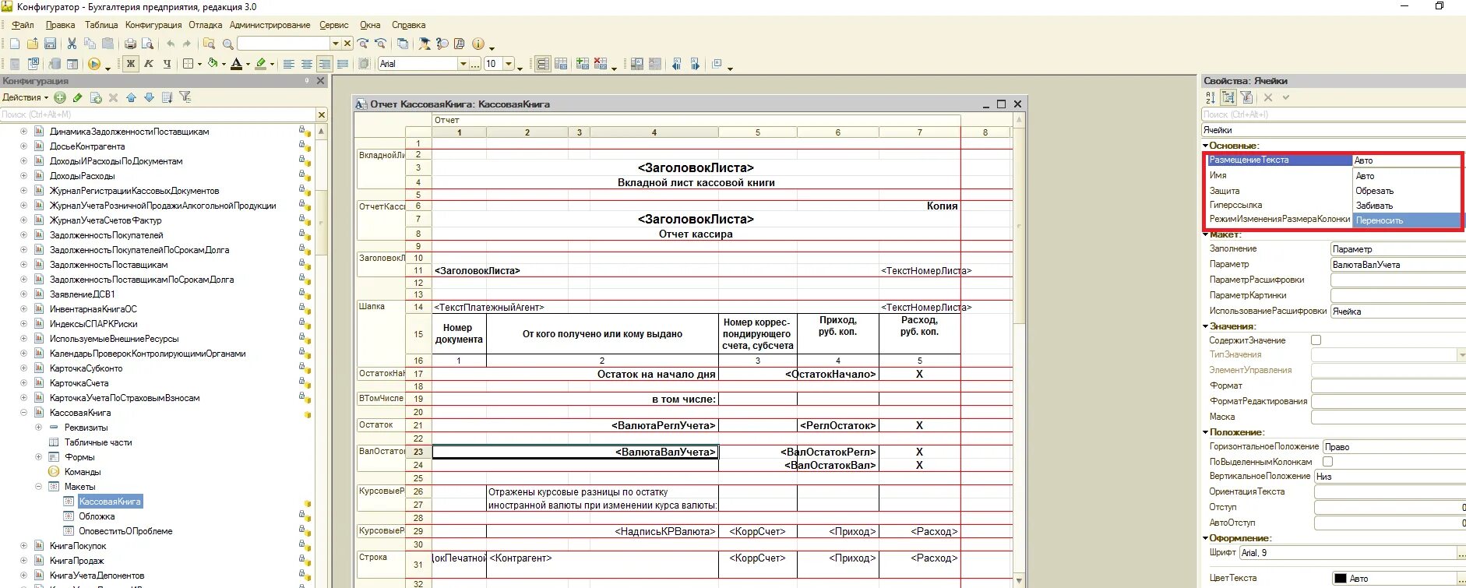Check the СодержитЗначение checkbox
Viewport: 1466px width, 588px height.
(x=1316, y=340)
